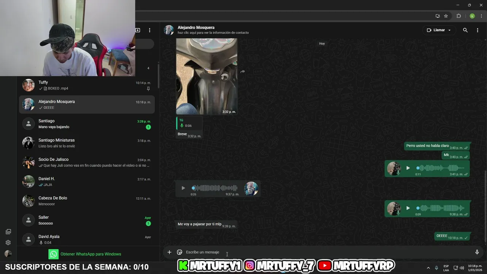Screen dimensions: 487x274
Task: Open the Tuffy chat
Action: click(87, 85)
